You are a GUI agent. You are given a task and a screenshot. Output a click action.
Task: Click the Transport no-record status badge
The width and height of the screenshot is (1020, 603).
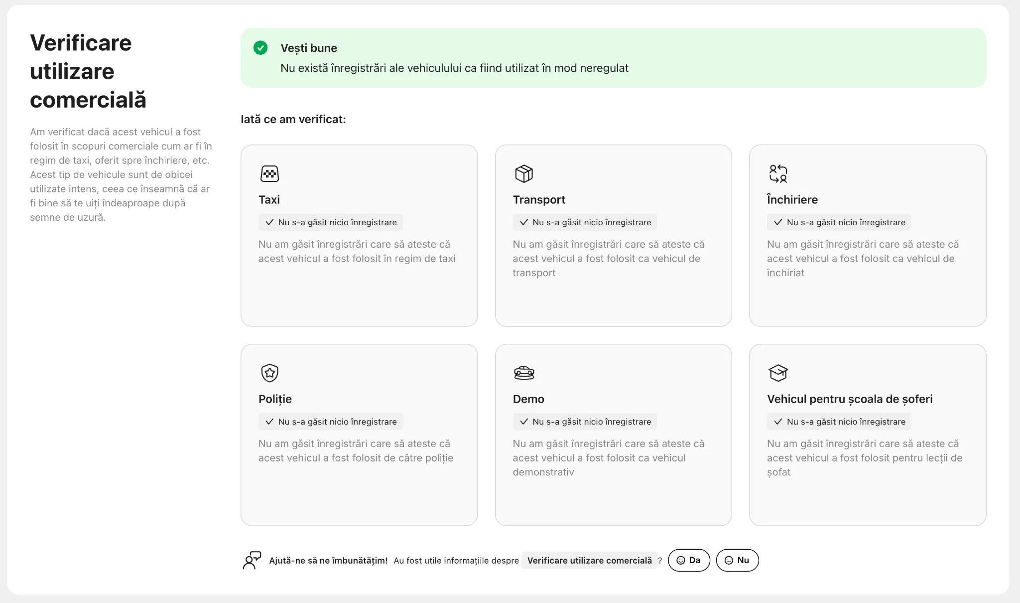tap(585, 222)
